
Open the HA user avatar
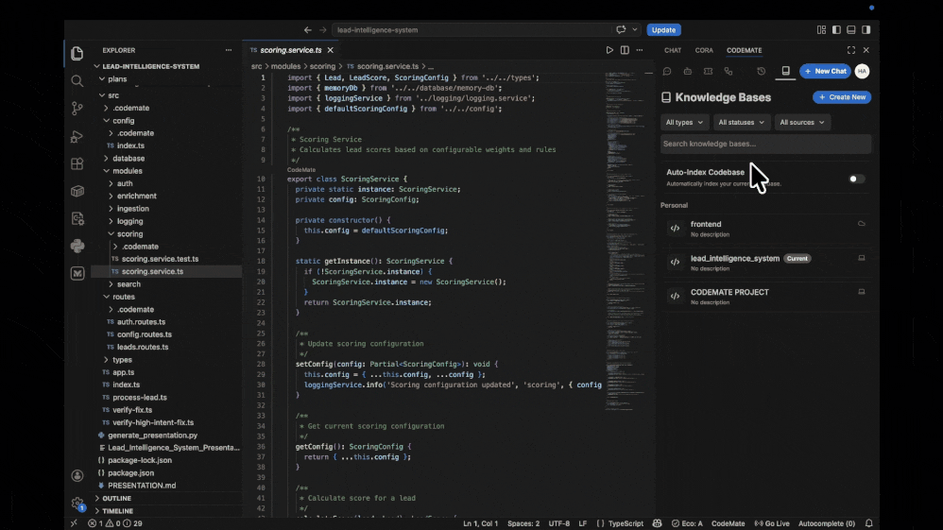pos(862,71)
